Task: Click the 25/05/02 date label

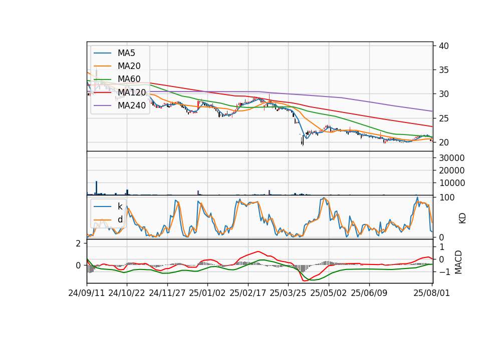Action: (329, 293)
